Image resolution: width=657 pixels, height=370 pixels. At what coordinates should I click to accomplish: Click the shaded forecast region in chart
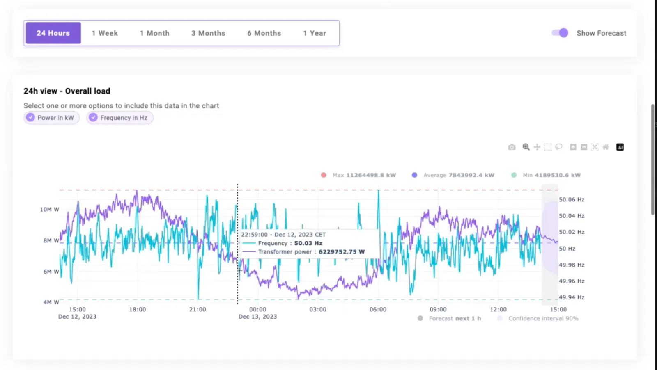click(550, 244)
